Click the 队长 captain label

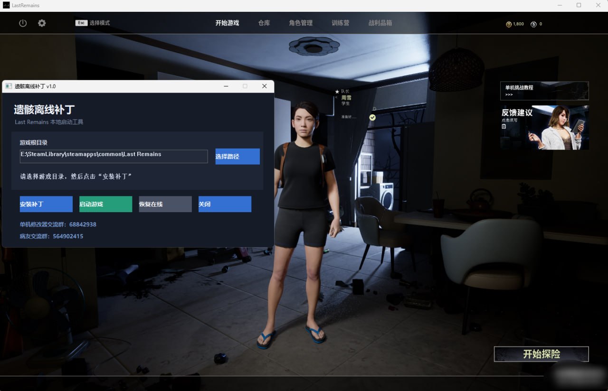coord(345,91)
